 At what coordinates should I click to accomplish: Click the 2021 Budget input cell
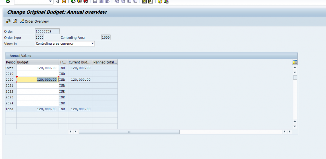(x=38, y=86)
